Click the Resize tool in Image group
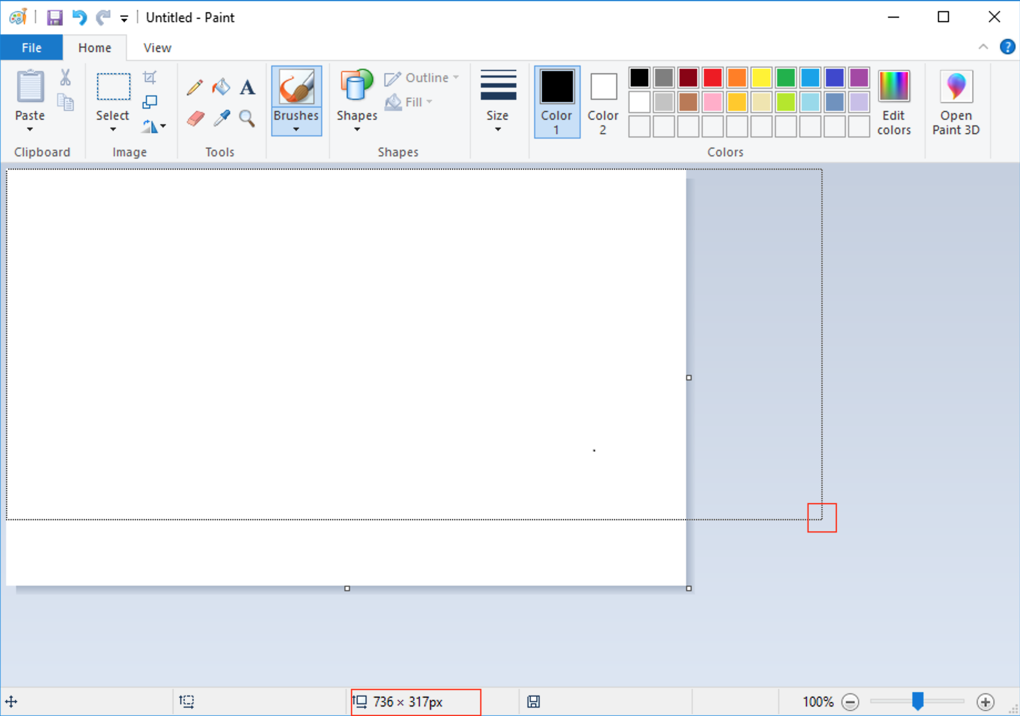 pyautogui.click(x=149, y=101)
